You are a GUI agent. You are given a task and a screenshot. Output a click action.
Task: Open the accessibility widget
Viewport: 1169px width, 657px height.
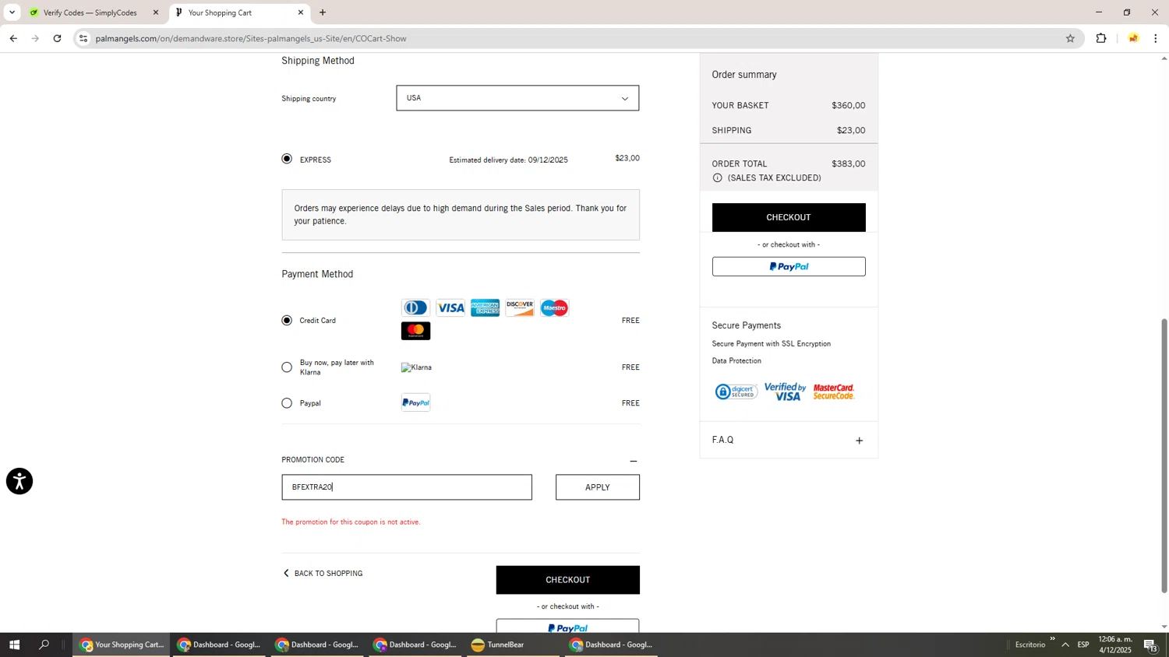click(19, 481)
